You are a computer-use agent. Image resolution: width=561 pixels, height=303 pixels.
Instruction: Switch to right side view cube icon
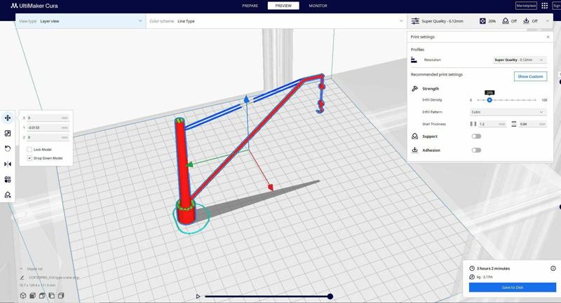coord(61,295)
